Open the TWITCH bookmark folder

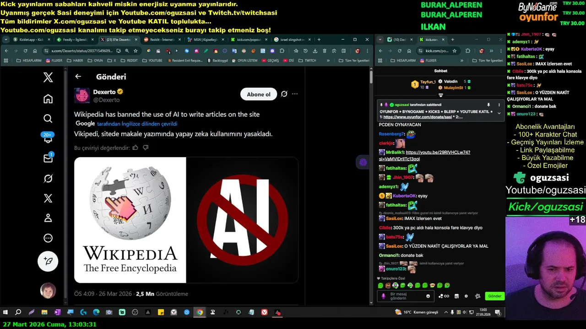pyautogui.click(x=307, y=60)
